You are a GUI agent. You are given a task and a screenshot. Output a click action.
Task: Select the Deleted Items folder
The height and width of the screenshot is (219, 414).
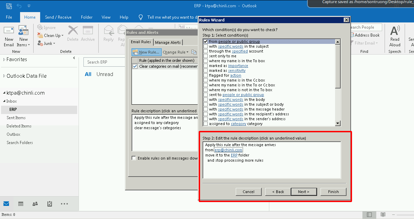[x=19, y=126]
